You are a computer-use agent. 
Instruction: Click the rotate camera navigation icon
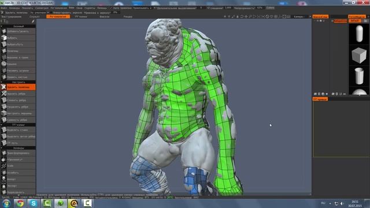pyautogui.click(x=242, y=17)
